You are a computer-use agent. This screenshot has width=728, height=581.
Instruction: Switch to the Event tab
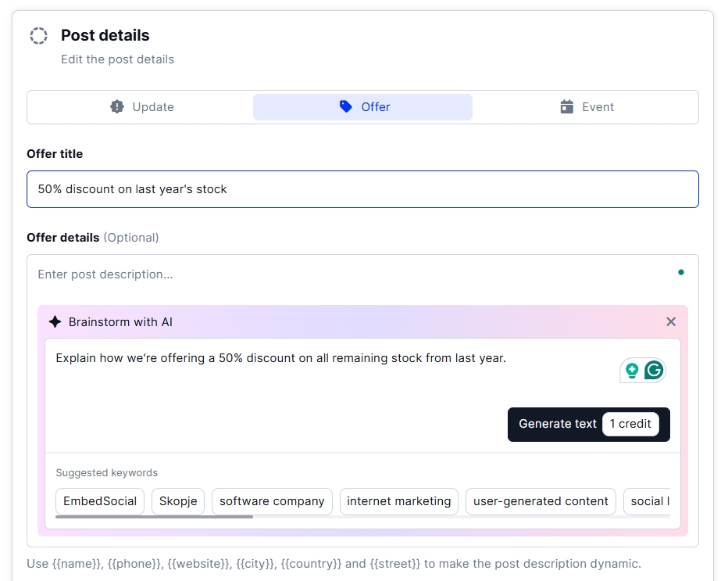587,106
